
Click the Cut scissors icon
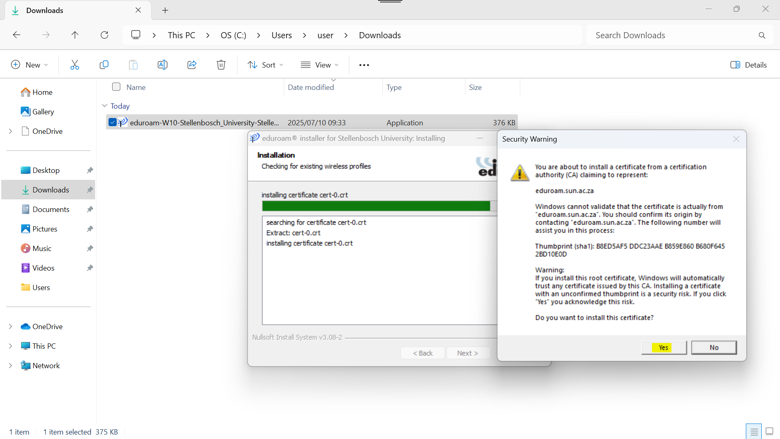74,65
